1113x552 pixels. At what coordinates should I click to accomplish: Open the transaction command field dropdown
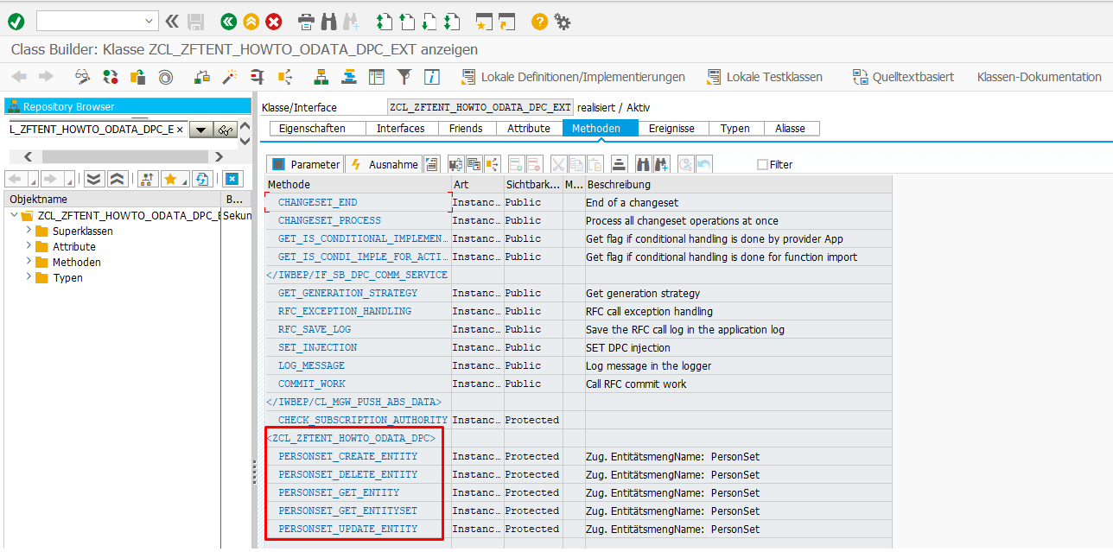tap(149, 22)
